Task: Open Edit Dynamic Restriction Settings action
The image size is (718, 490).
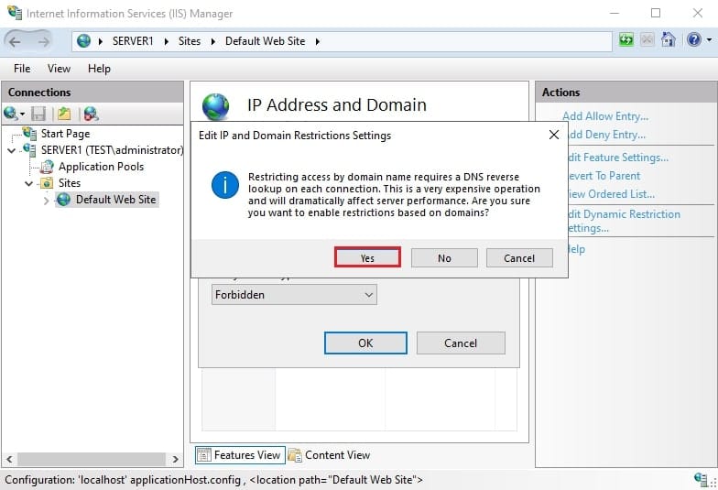Action: (x=625, y=221)
